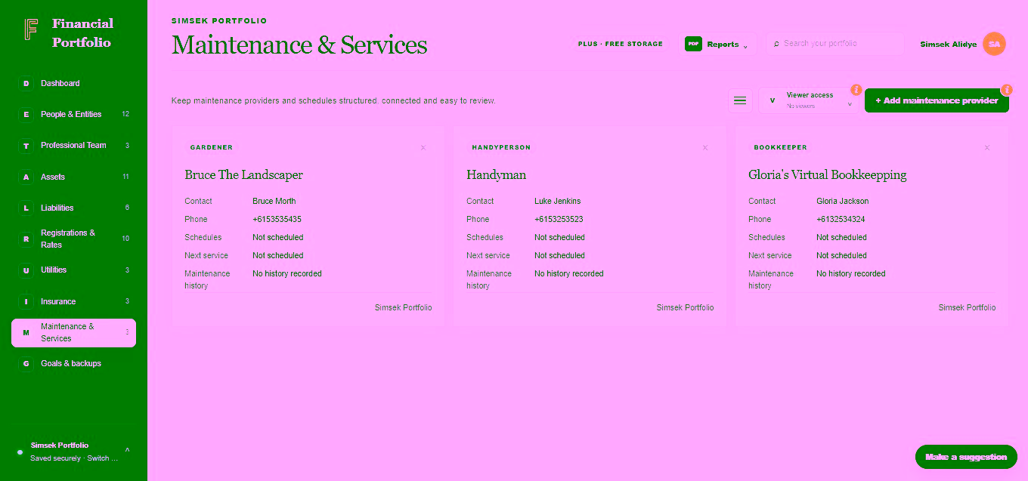Click the search magnifier icon
The height and width of the screenshot is (481, 1028).
pyautogui.click(x=776, y=45)
